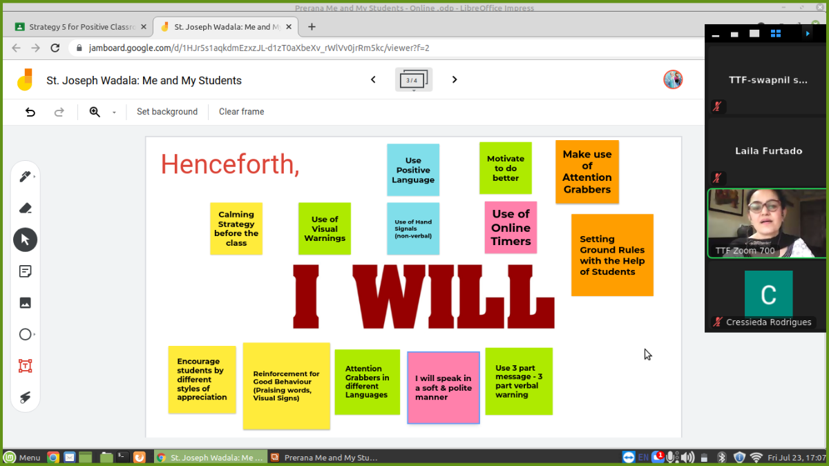Go to the next frame arrow

[455, 79]
